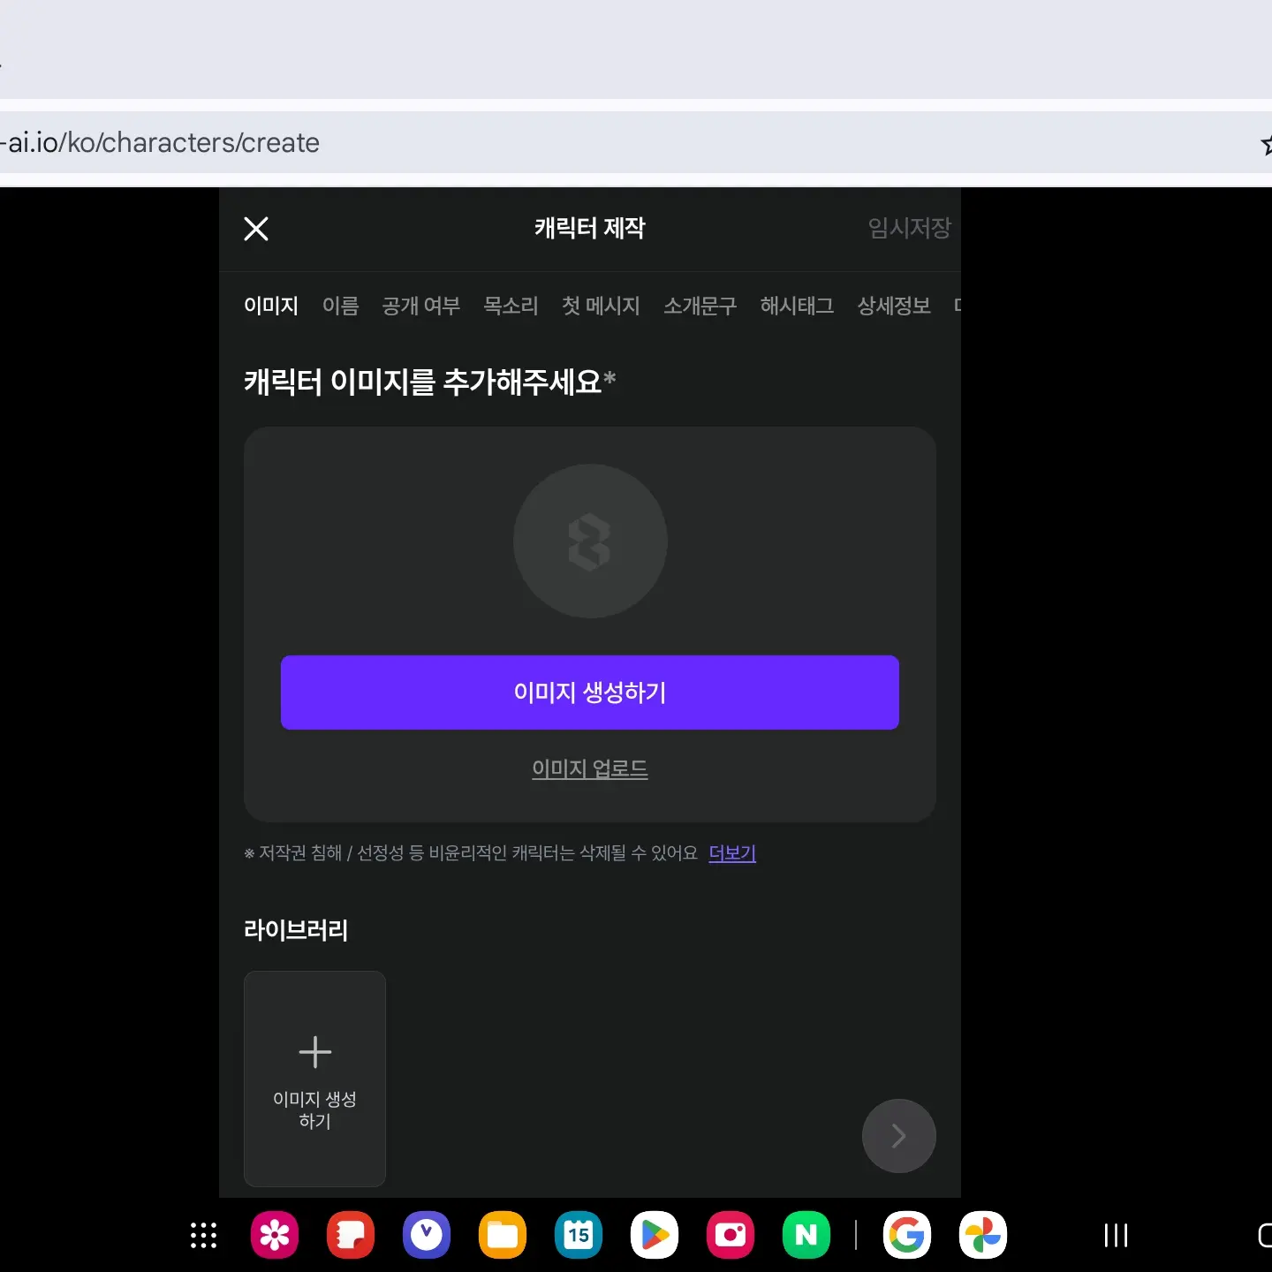This screenshot has width=1272, height=1272.
Task: Open the Google app icon
Action: [x=907, y=1235]
